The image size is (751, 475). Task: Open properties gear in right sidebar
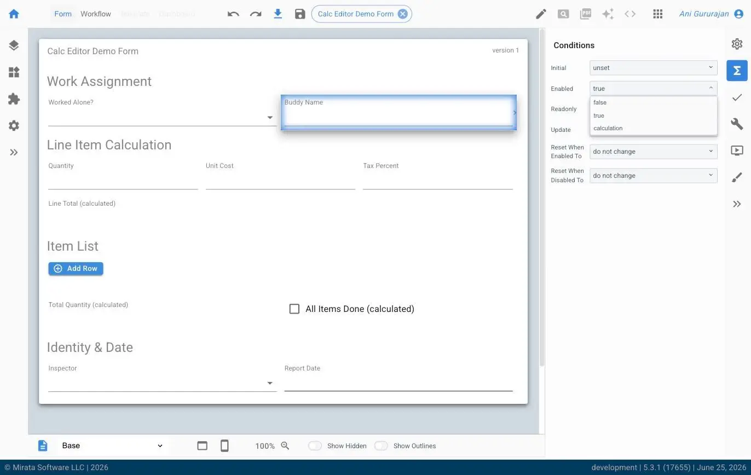pos(737,44)
